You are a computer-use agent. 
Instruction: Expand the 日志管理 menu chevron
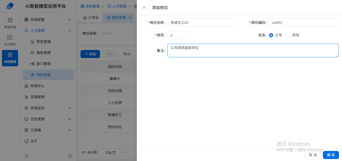(70, 119)
